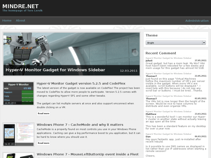The image size is (211, 158).
Task: Select commenter name Dan
Action: (148, 137)
